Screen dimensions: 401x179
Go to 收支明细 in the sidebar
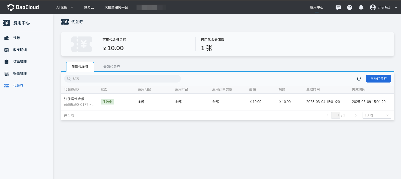pyautogui.click(x=20, y=50)
